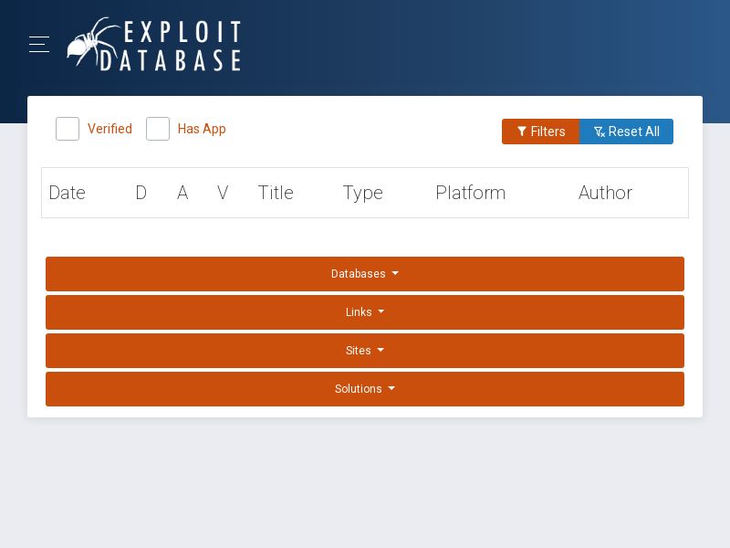
Task: Click the reset filter icon in Reset All
Action: (x=600, y=132)
